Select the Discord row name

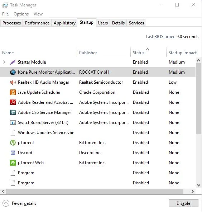tap(25, 153)
